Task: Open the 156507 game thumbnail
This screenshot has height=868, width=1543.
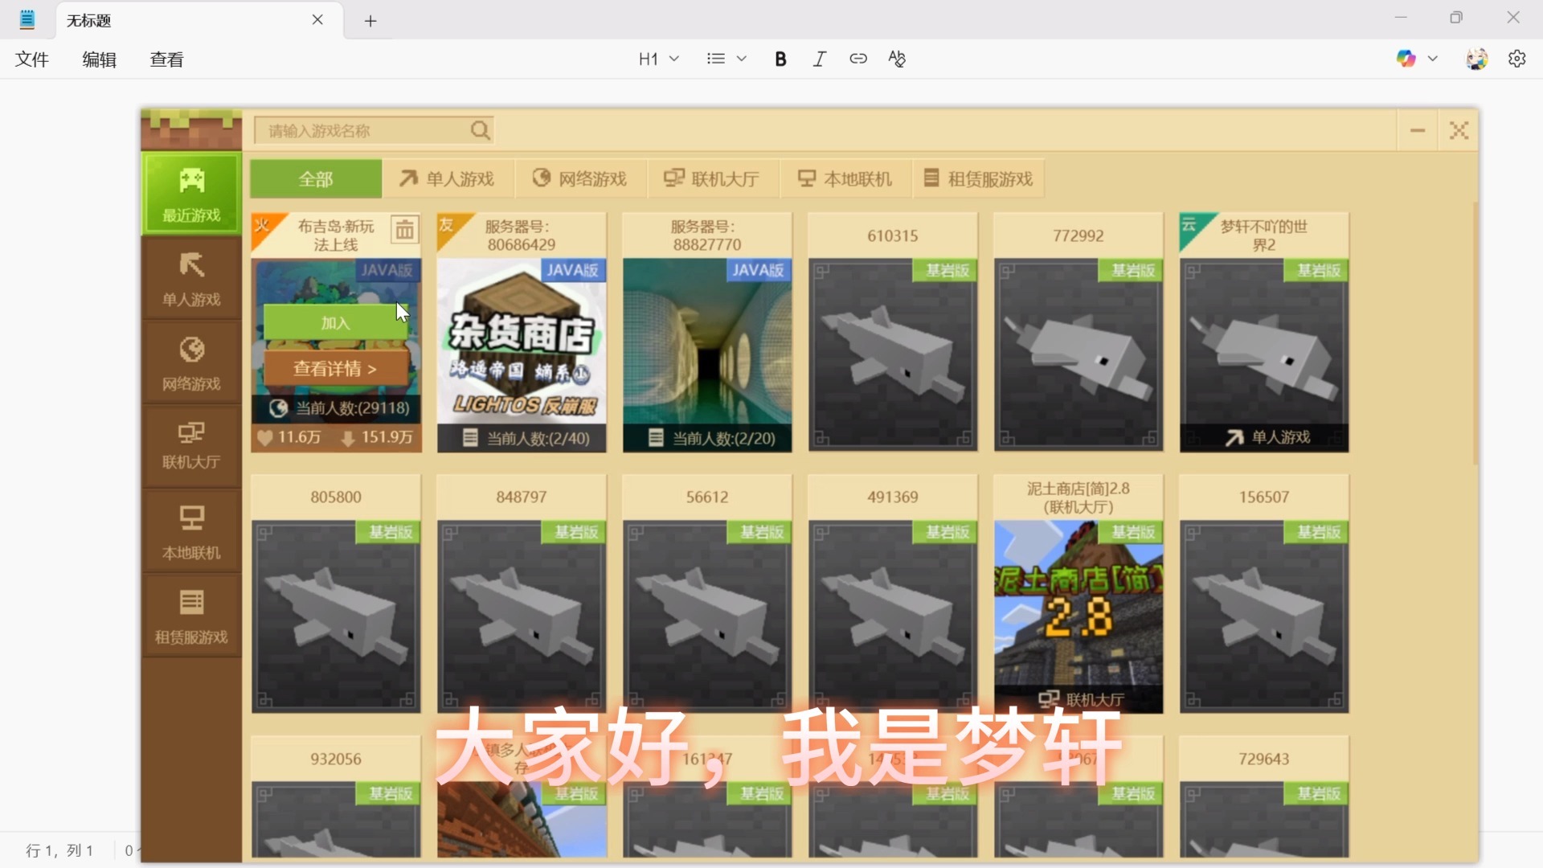Action: pyautogui.click(x=1264, y=616)
